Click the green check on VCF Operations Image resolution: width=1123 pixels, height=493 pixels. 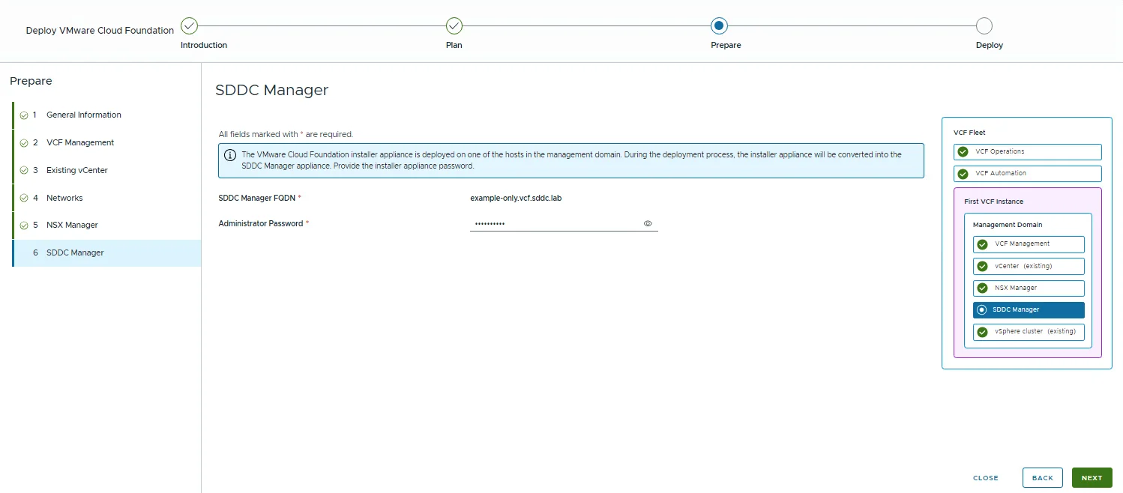963,152
